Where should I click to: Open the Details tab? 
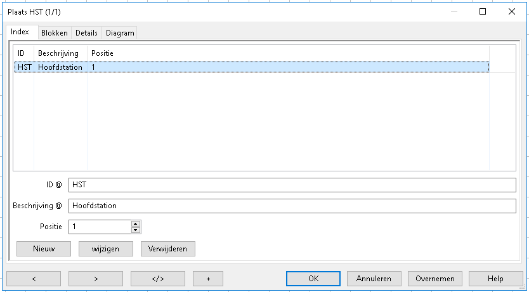click(86, 33)
